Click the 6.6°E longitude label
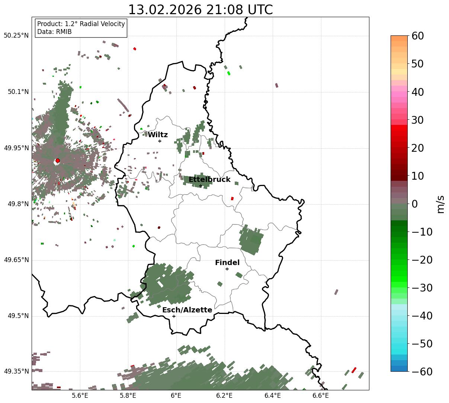The width and height of the screenshot is (449, 403). coord(321,396)
